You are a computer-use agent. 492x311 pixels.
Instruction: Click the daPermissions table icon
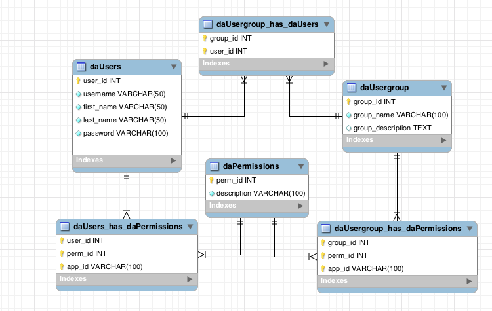point(215,166)
